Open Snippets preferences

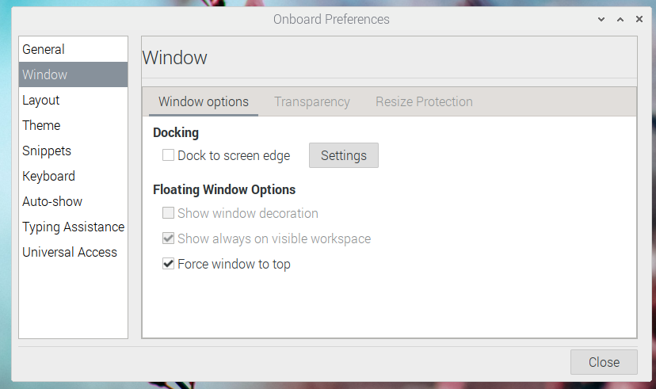point(73,151)
